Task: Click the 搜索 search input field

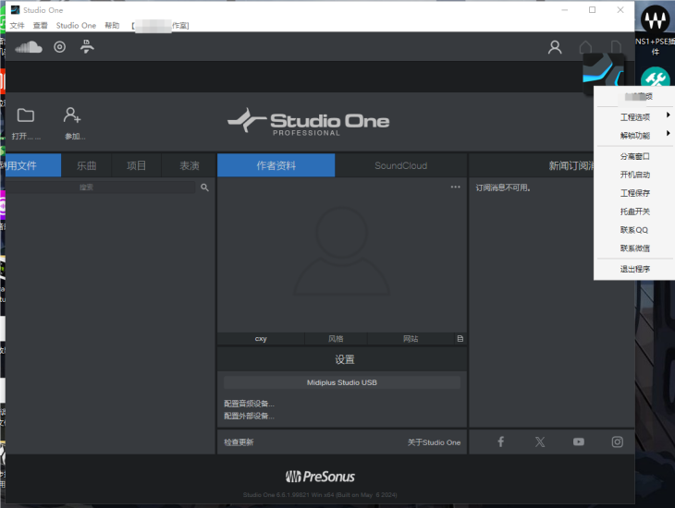Action: click(x=99, y=187)
